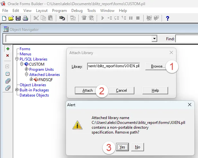Click the Pause debug icon

pyautogui.click(x=131, y=18)
